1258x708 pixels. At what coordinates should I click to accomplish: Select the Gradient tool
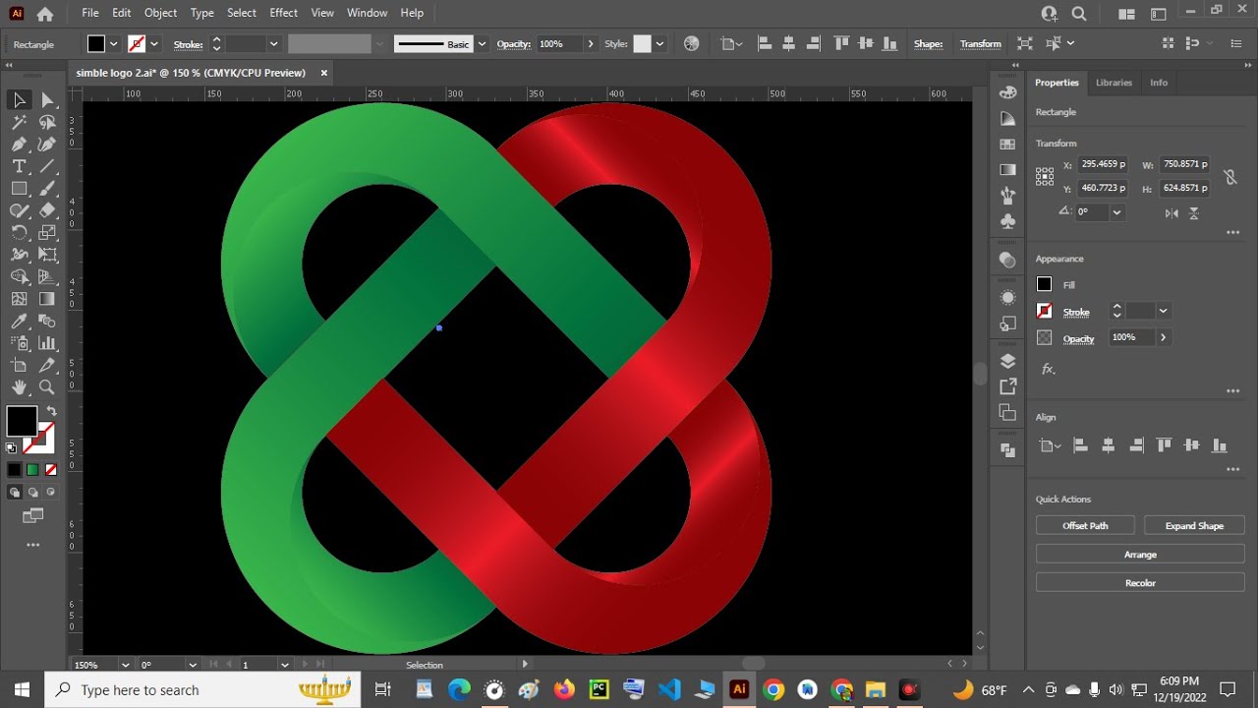tap(47, 299)
